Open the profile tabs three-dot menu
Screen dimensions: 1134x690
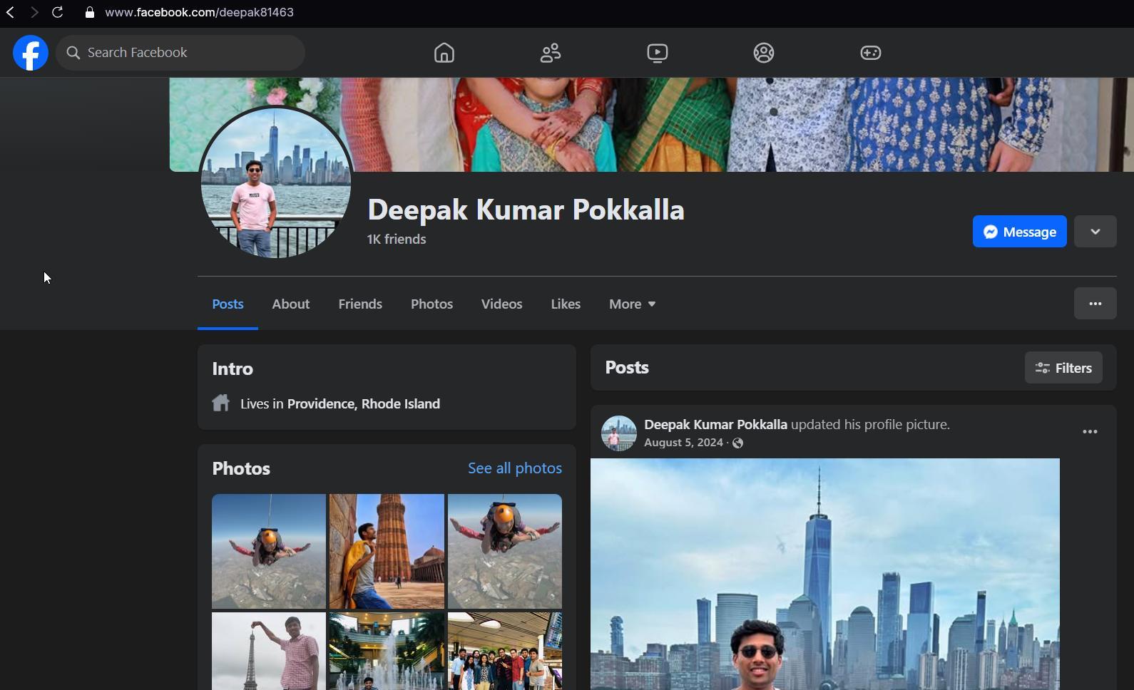point(1095,304)
